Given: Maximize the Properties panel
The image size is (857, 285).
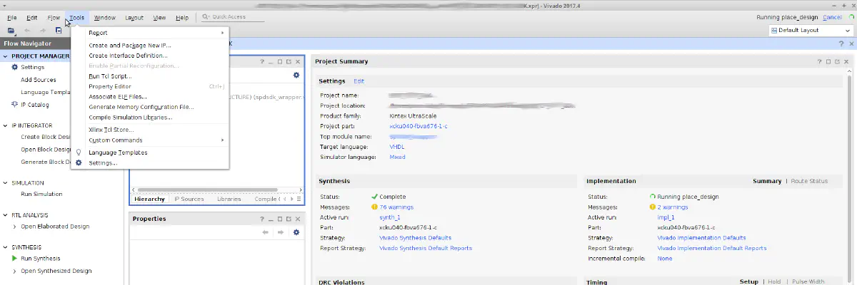Looking at the screenshot, I should click(280, 219).
